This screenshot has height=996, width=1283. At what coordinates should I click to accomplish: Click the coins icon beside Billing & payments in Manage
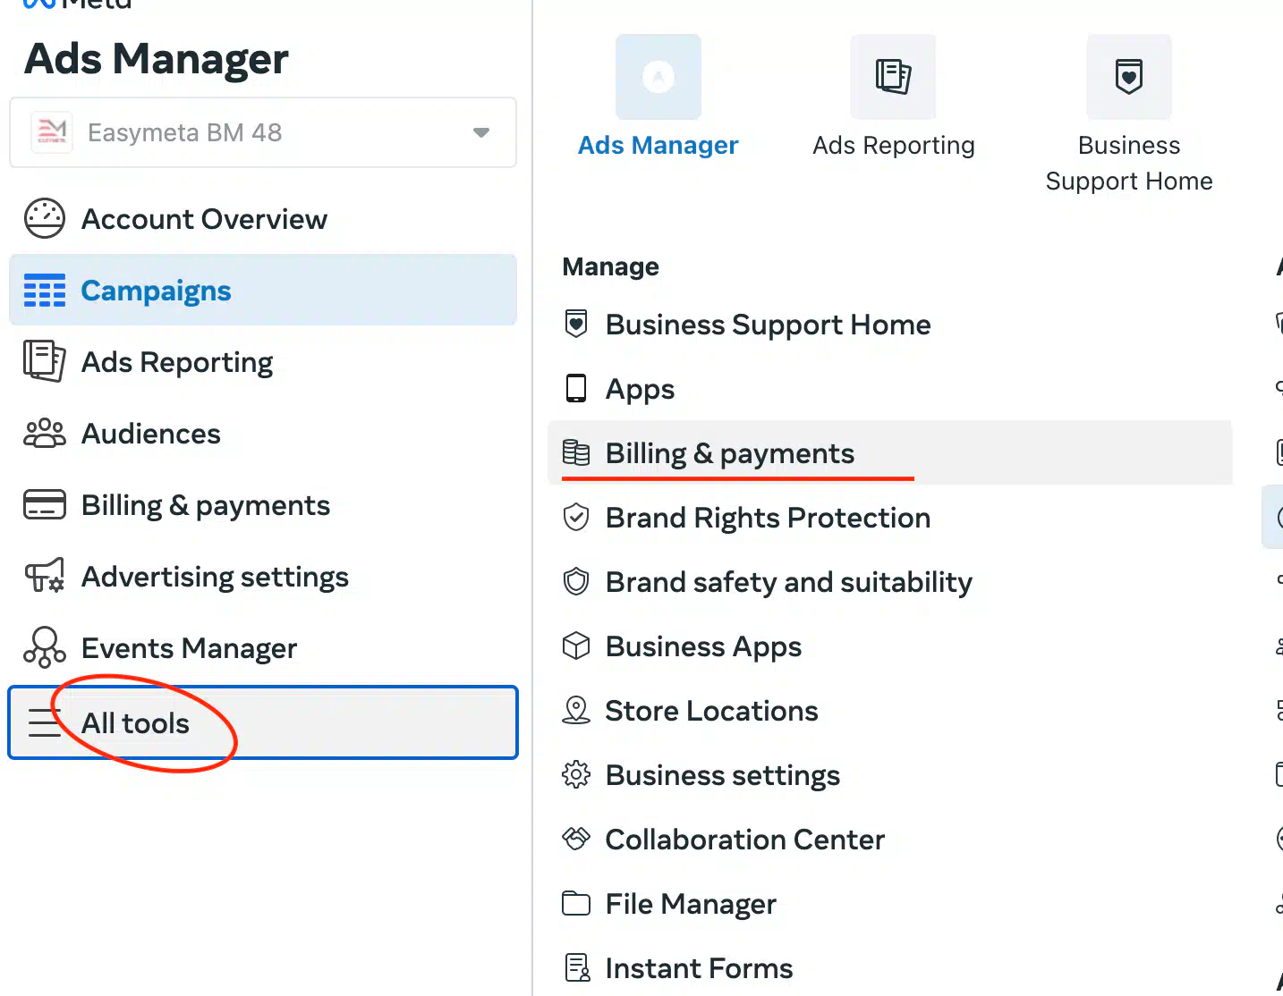(576, 452)
